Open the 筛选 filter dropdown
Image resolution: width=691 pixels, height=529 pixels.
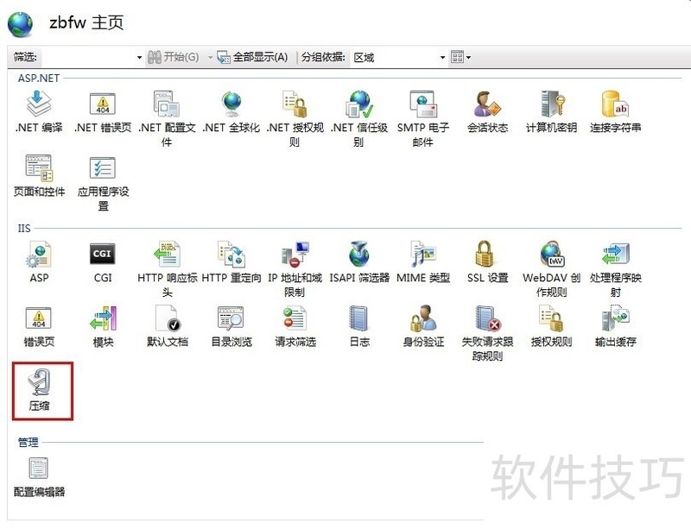[137, 56]
